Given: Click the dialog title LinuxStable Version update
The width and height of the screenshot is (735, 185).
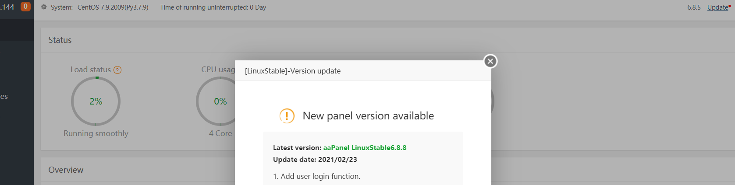Looking at the screenshot, I should [293, 71].
